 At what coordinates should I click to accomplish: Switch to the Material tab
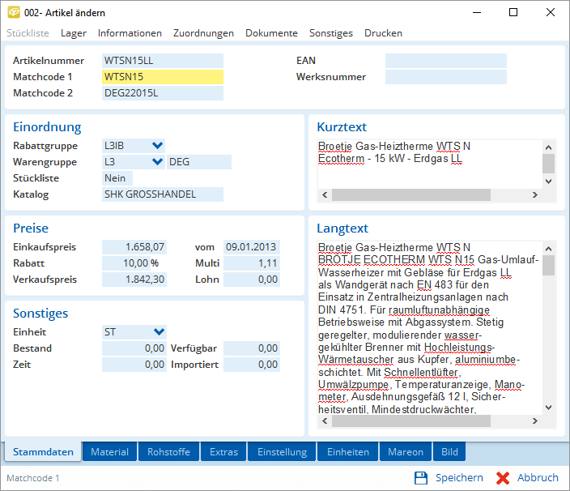click(x=110, y=452)
